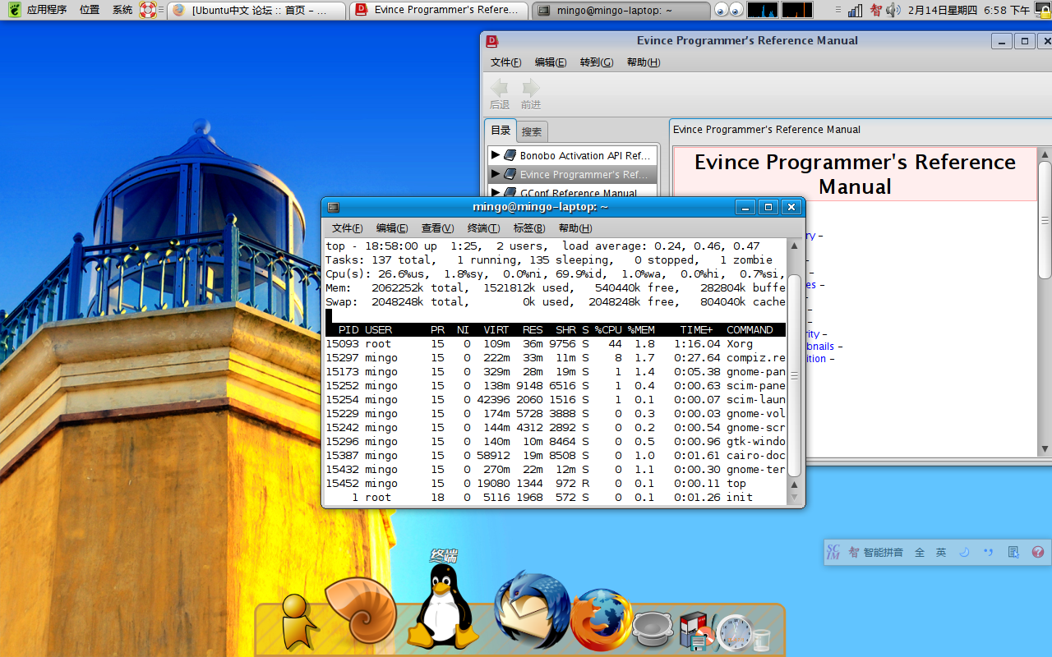The image size is (1052, 657).
Task: Click terminal scrollbar down arrow
Action: (x=794, y=498)
